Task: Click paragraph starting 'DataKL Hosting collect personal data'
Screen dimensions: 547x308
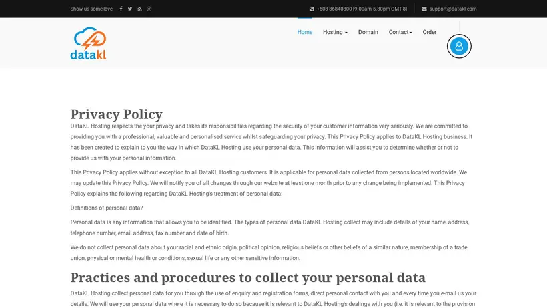Action: 273,299
